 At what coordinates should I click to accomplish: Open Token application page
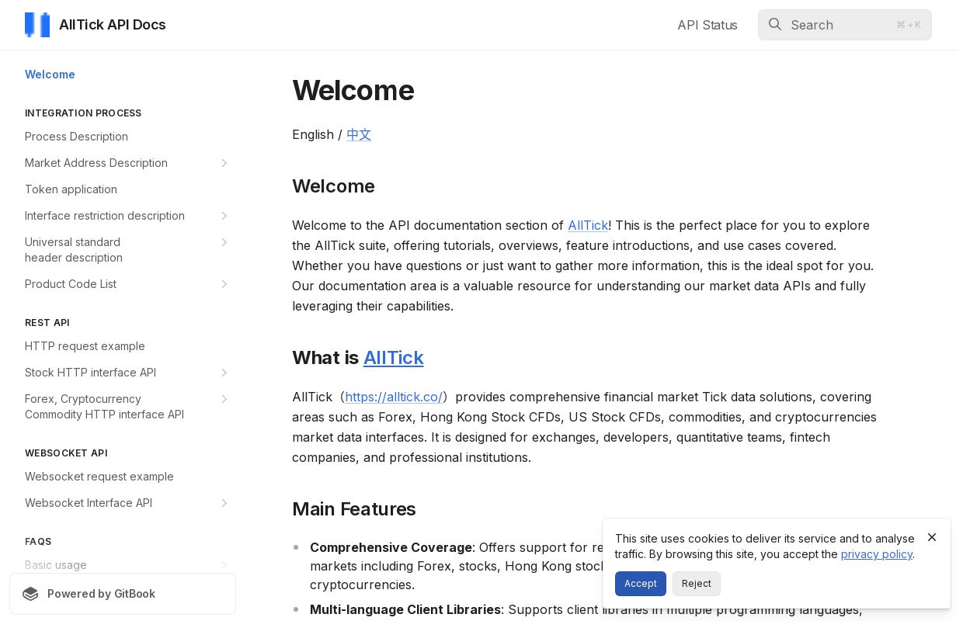[71, 189]
